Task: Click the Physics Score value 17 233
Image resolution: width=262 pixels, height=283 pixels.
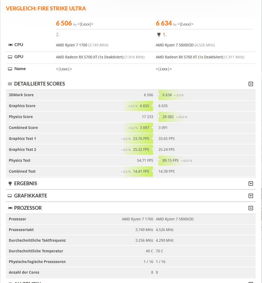Action: click(147, 117)
